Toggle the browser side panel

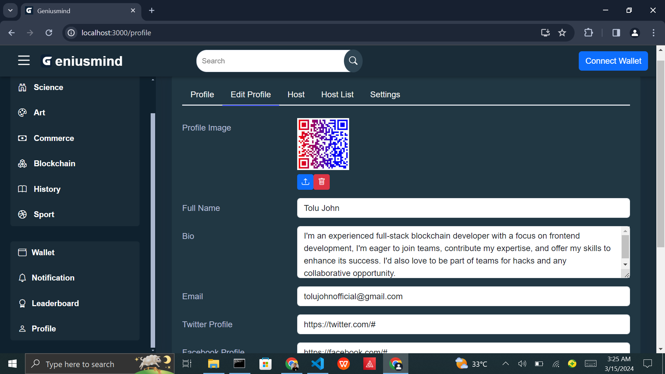616,33
